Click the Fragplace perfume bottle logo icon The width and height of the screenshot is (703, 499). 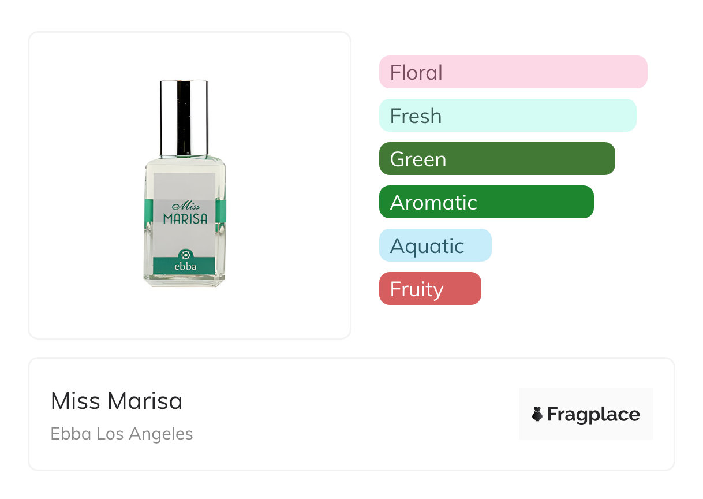537,414
